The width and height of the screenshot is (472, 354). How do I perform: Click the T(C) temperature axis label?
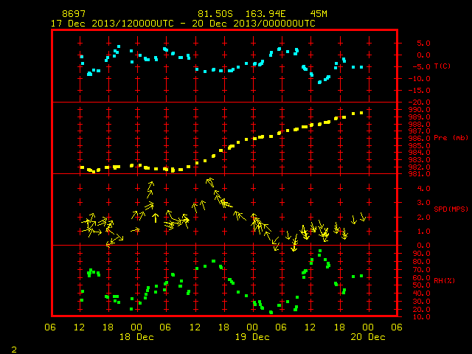coord(442,66)
